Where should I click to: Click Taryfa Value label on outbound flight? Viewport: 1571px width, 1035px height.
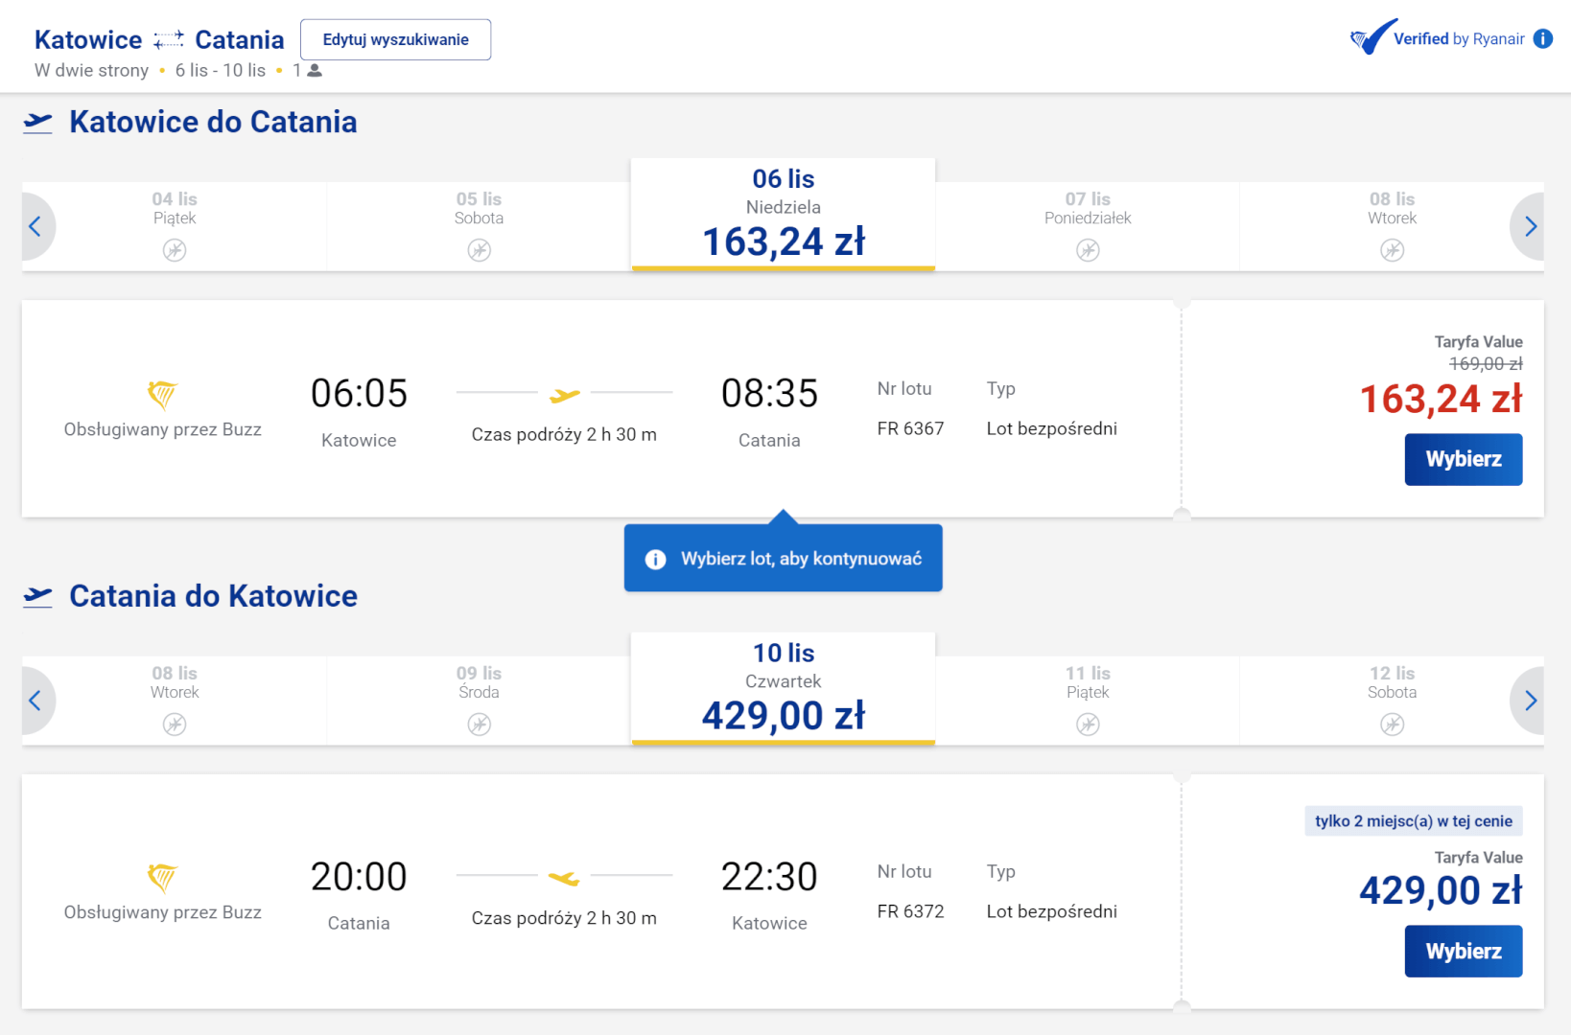[1478, 341]
